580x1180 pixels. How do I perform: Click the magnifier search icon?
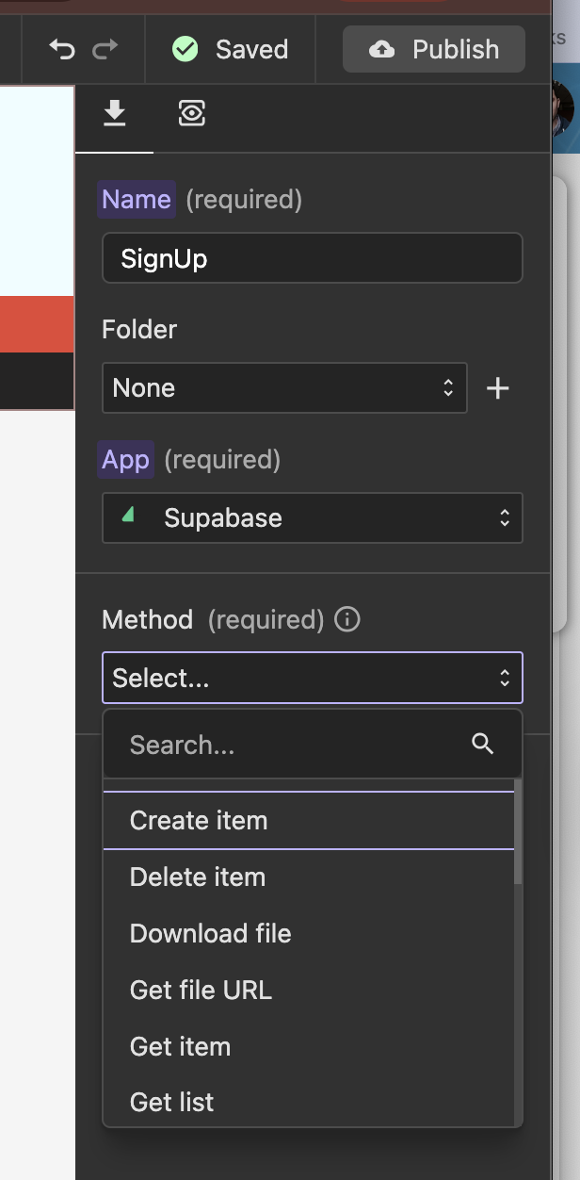pos(483,744)
